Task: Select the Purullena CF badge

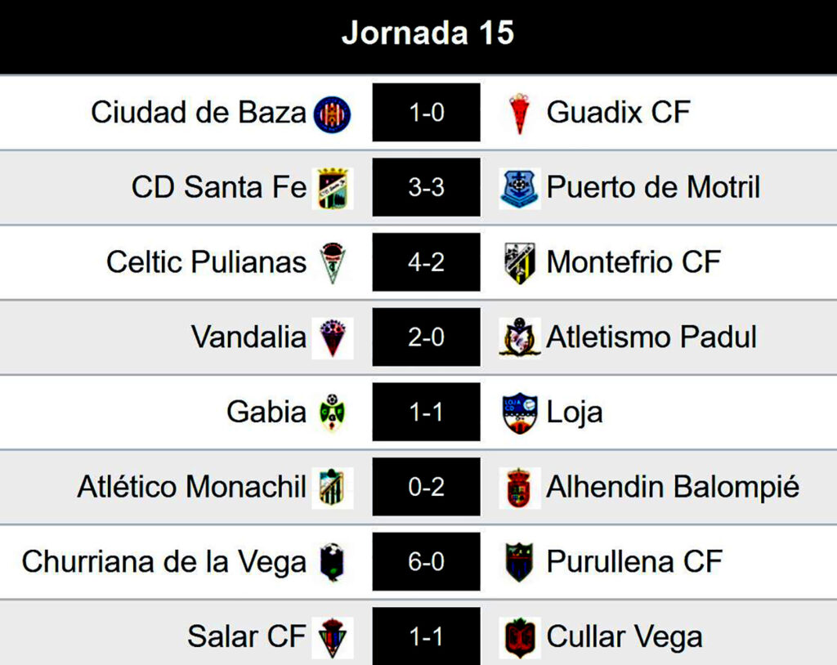Action: coord(520,562)
